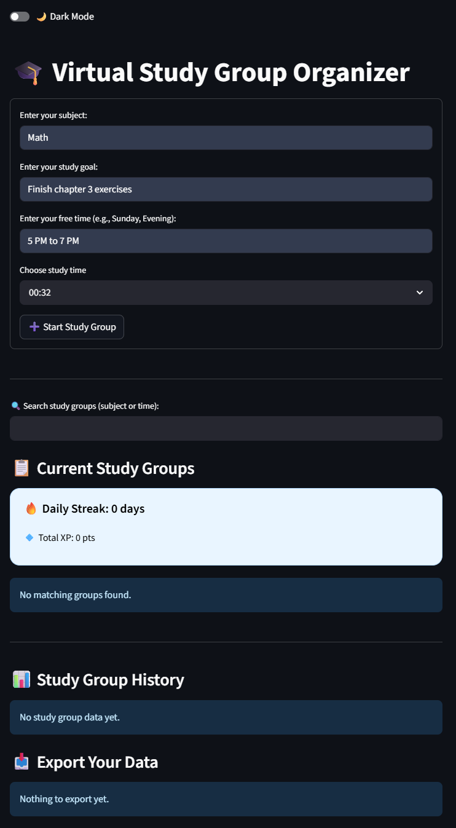Click the blue diamond XP icon
This screenshot has width=456, height=828.
tap(29, 538)
